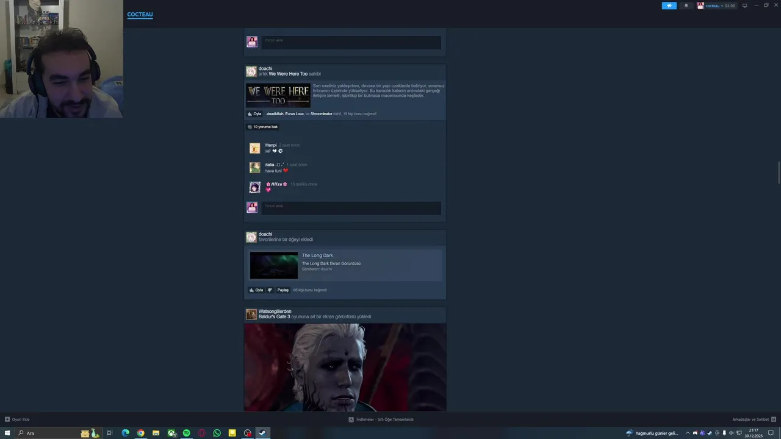781x439 pixels.
Task: Open WhatsApp from taskbar
Action: (217, 433)
